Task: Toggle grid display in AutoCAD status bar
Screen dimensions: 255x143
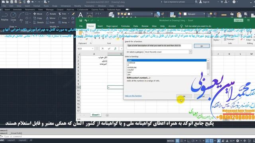Action: (x=177, y=141)
